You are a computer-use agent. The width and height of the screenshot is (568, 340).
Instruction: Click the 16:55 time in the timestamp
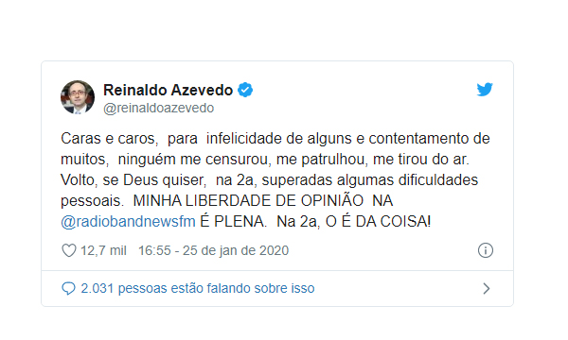[x=154, y=250]
